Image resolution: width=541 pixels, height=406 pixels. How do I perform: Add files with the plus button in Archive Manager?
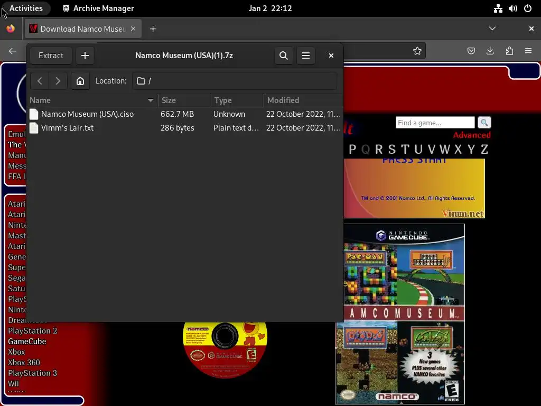[85, 56]
